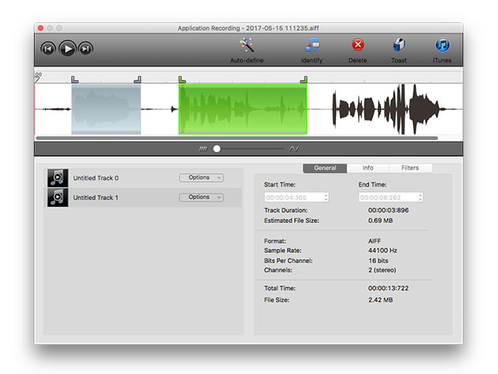Click the Format value AIFF
The width and height of the screenshot is (498, 374).
point(375,241)
